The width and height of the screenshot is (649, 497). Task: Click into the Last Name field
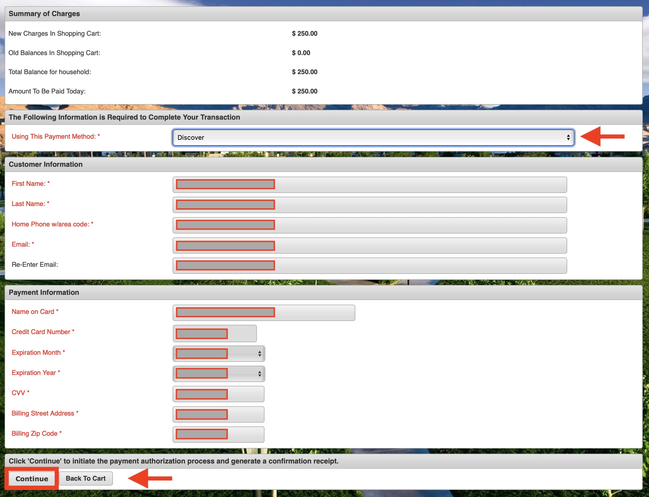(369, 205)
